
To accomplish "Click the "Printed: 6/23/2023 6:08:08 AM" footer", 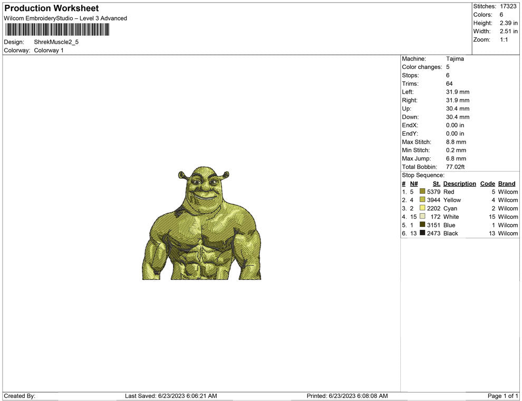I will 347,396.
